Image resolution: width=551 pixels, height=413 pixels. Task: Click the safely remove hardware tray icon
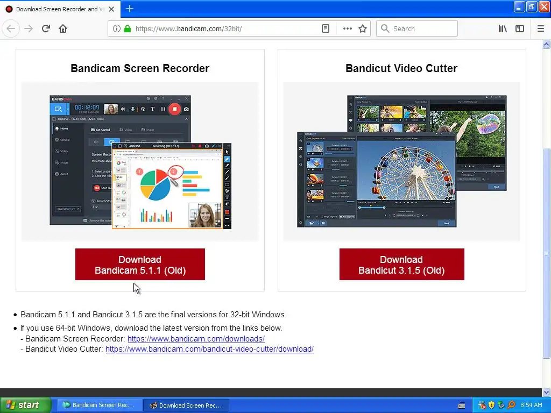pos(501,405)
